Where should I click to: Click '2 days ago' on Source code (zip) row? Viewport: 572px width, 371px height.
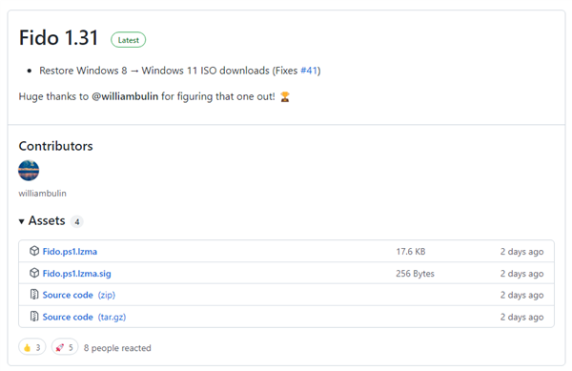[x=521, y=295]
